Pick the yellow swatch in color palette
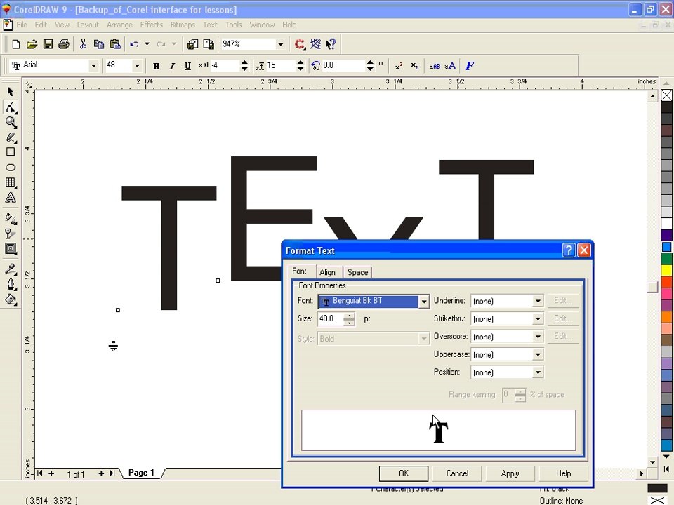The image size is (674, 505). 667,270
